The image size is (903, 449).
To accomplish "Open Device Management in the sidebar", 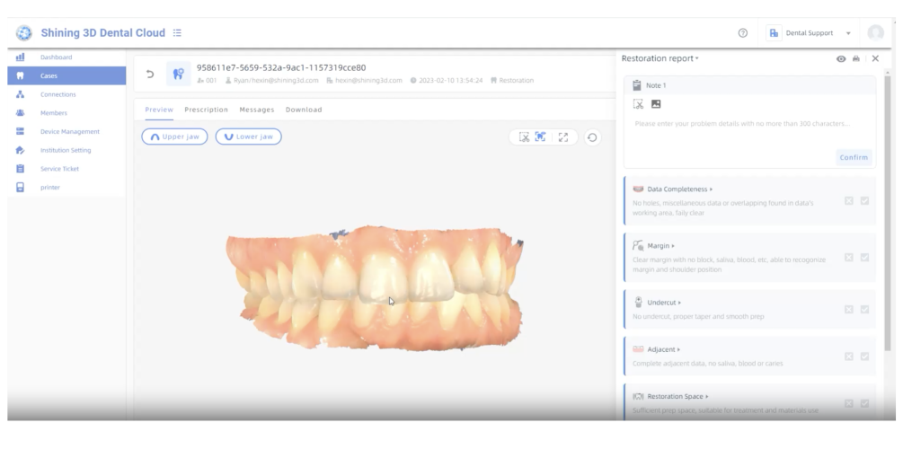I will 69,132.
